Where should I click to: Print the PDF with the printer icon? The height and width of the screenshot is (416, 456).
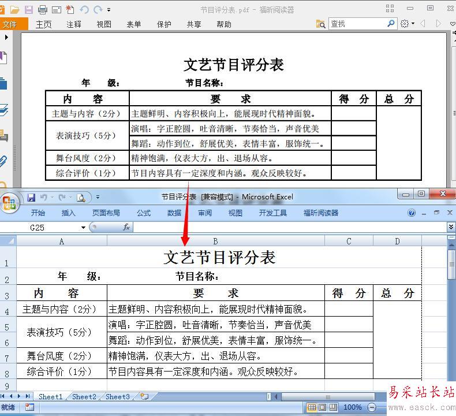(x=43, y=10)
